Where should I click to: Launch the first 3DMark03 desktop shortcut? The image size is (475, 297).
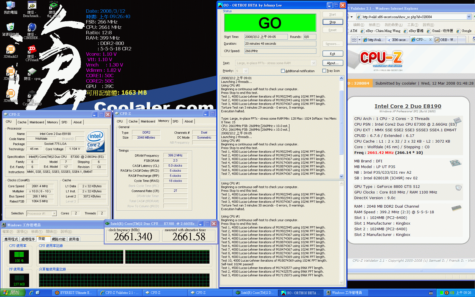click(10, 51)
